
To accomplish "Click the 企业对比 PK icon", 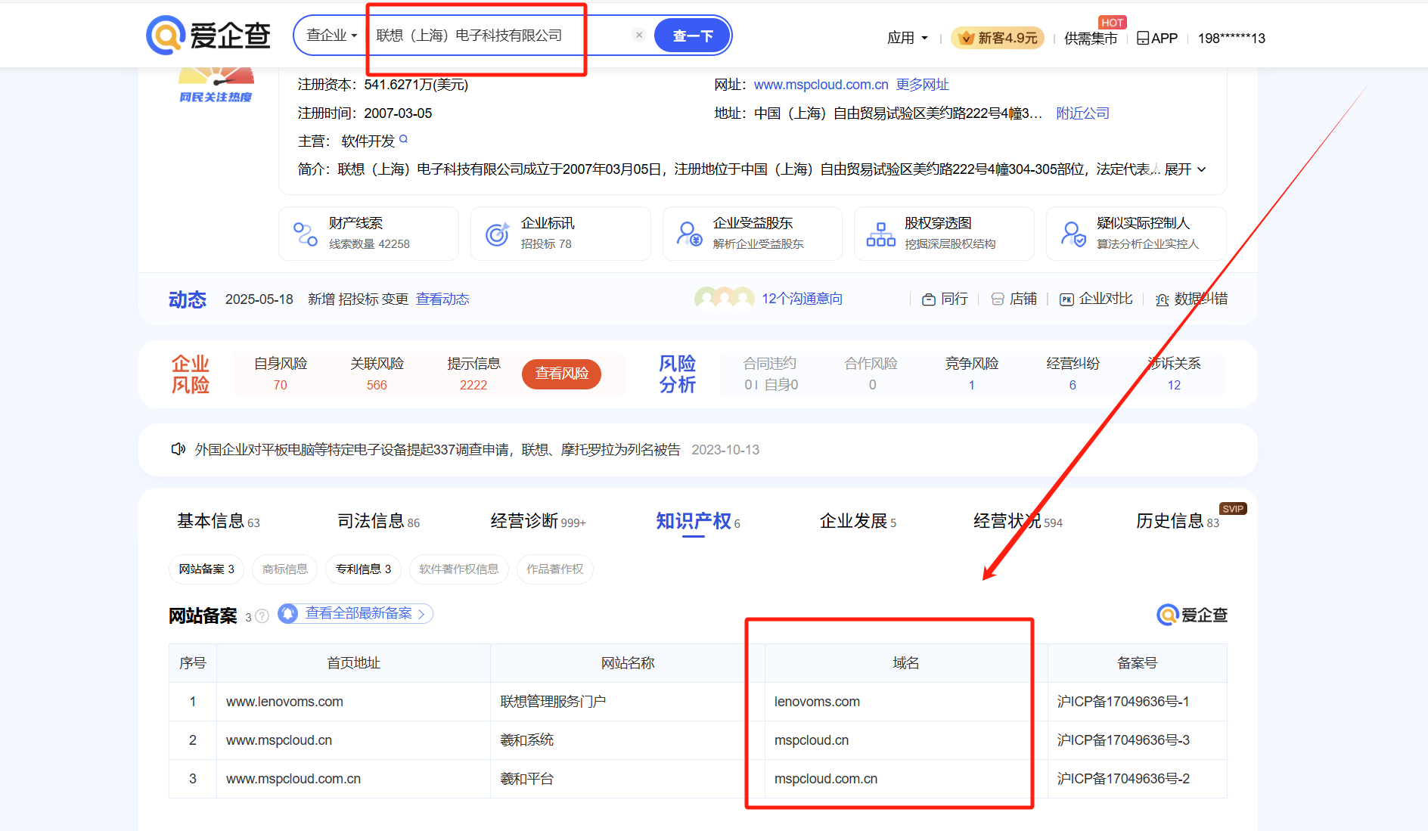I will pyautogui.click(x=1066, y=299).
